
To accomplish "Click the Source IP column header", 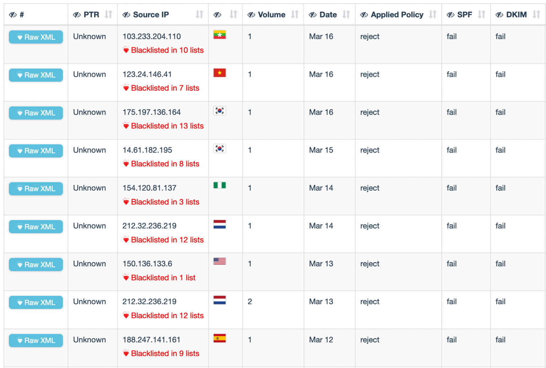I will (151, 15).
